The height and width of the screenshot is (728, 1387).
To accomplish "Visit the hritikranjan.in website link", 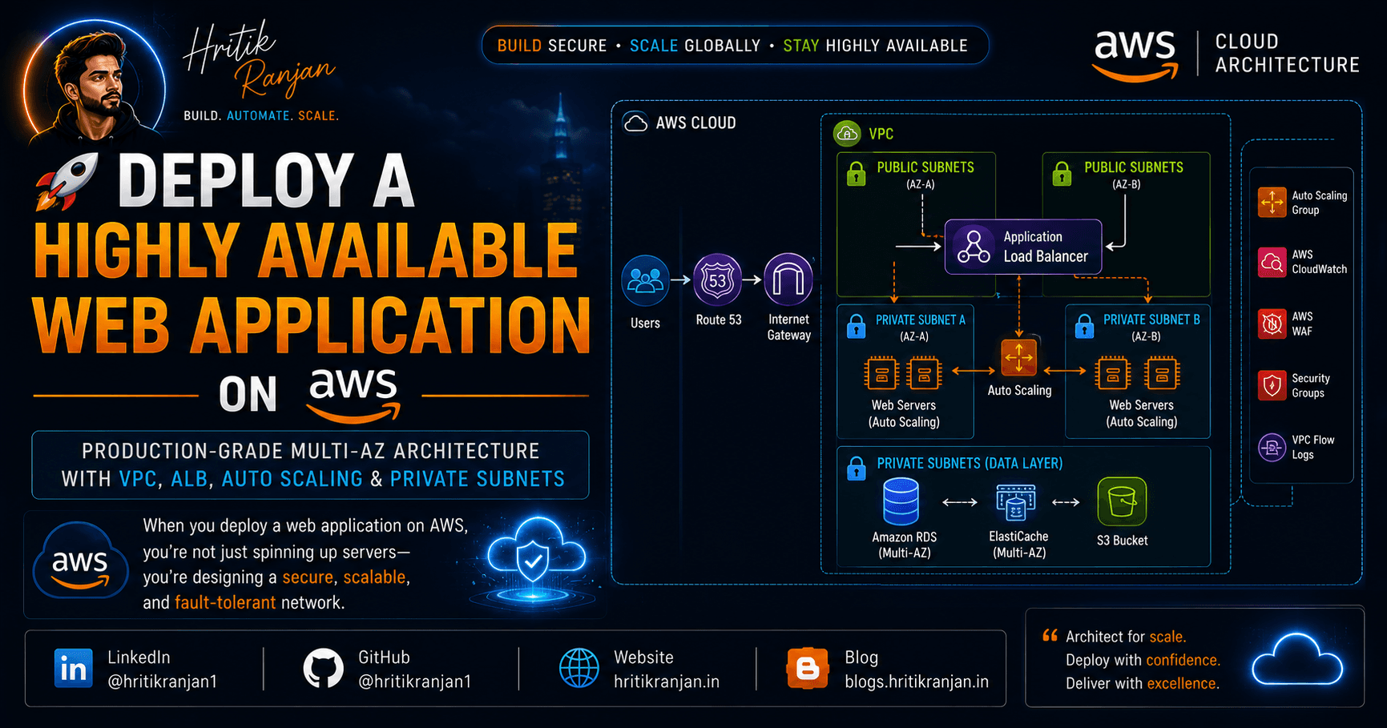I will point(667,682).
